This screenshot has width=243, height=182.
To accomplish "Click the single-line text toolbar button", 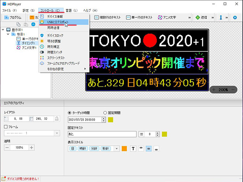I will pos(139,17).
